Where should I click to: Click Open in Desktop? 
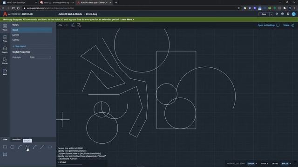pos(268,25)
